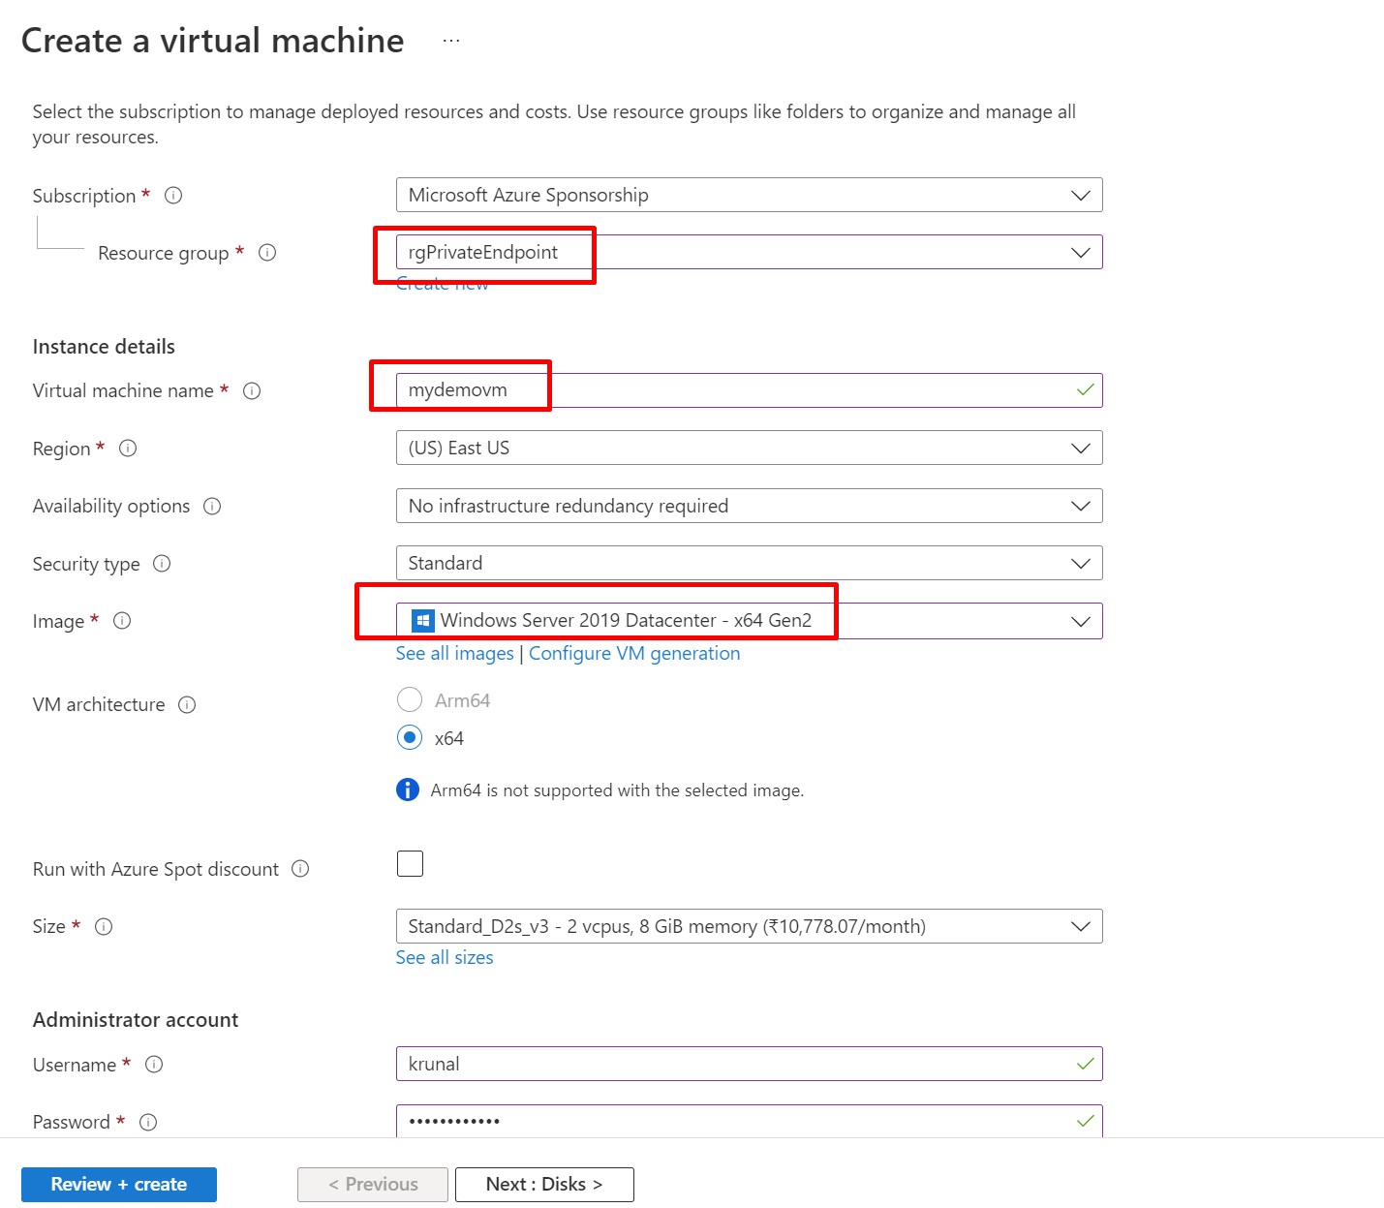Open the See all sizes link
1384x1208 pixels.
(445, 958)
